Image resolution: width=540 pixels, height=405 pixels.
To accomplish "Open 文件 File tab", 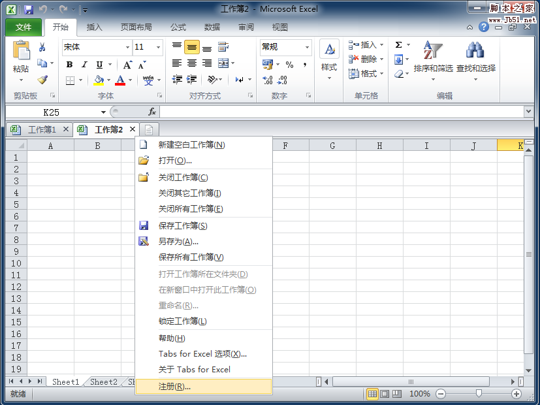I will tap(24, 27).
